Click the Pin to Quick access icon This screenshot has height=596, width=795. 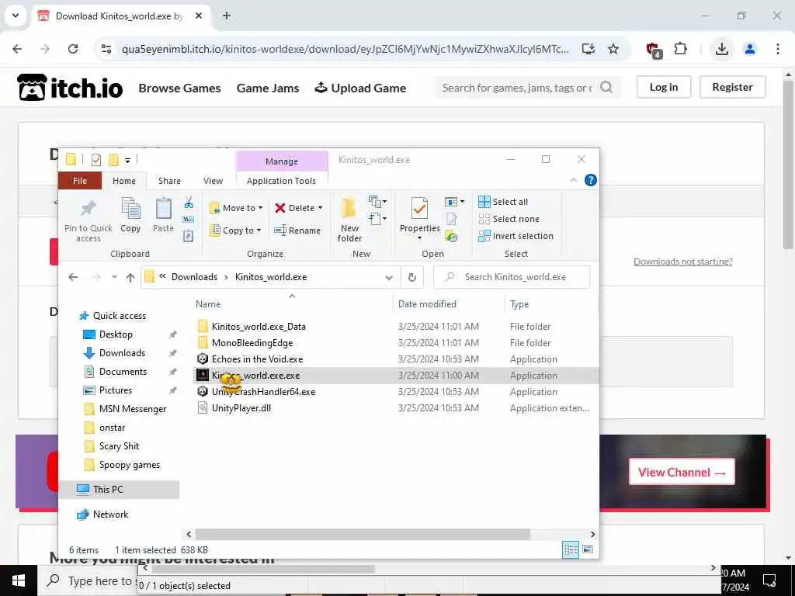coord(89,208)
